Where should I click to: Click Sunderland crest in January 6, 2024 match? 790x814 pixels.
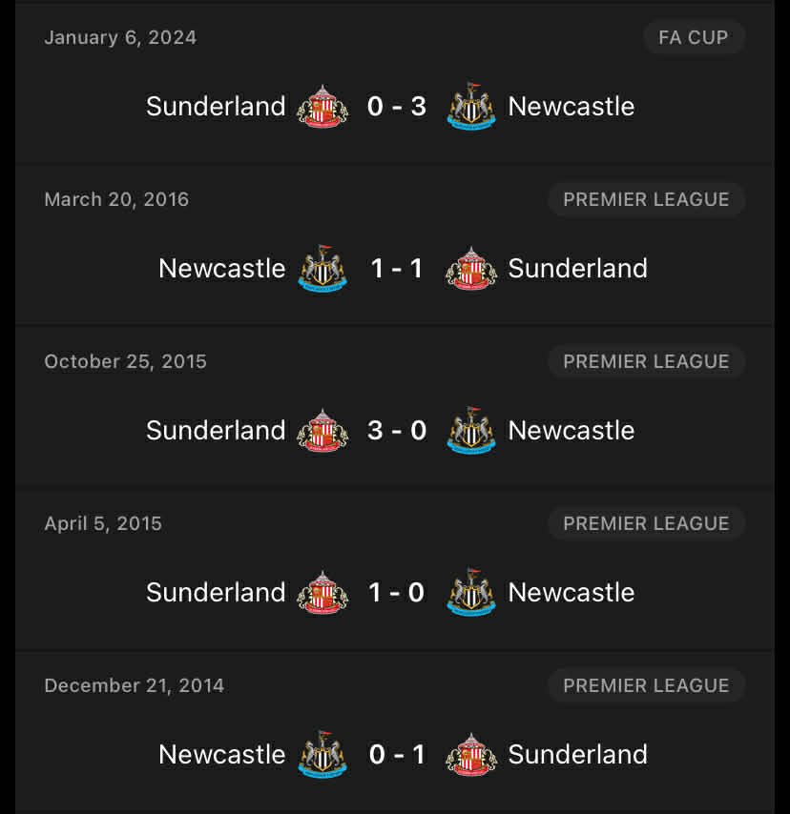(322, 107)
